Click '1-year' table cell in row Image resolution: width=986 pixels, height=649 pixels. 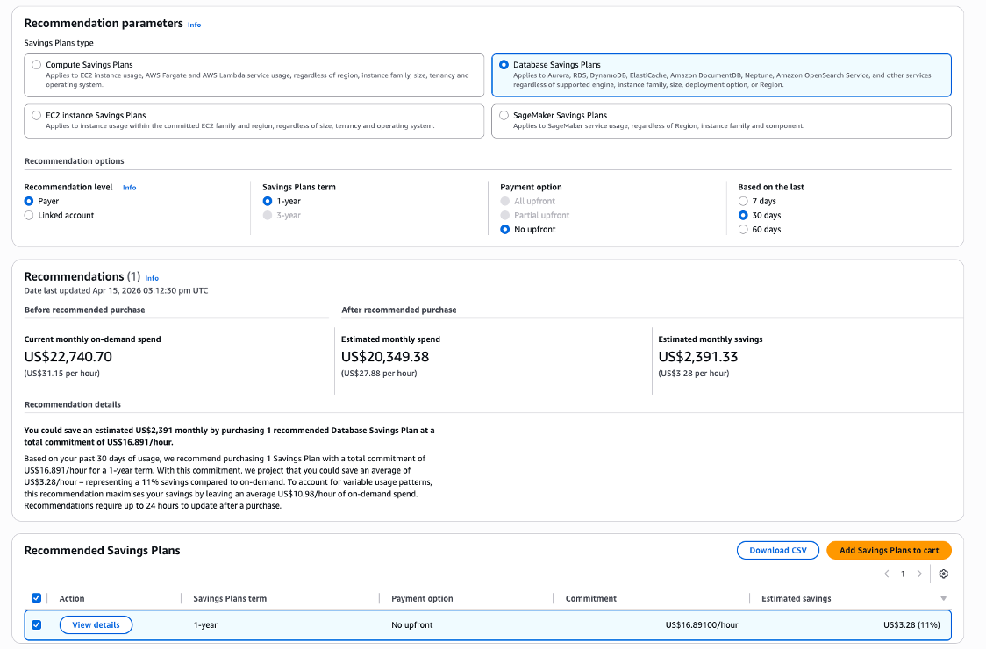(205, 625)
